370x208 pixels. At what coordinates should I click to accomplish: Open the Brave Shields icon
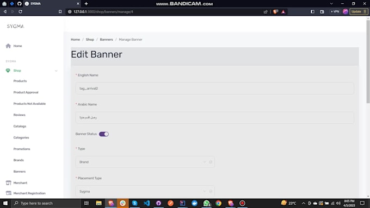[275, 11]
